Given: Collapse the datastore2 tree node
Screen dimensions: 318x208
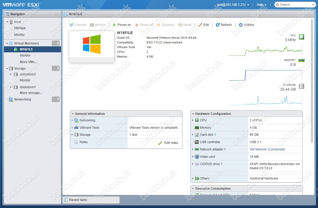Looking at the screenshot, I should coord(11,74).
